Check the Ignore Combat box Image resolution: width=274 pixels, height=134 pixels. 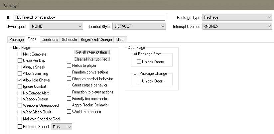[x=20, y=86]
